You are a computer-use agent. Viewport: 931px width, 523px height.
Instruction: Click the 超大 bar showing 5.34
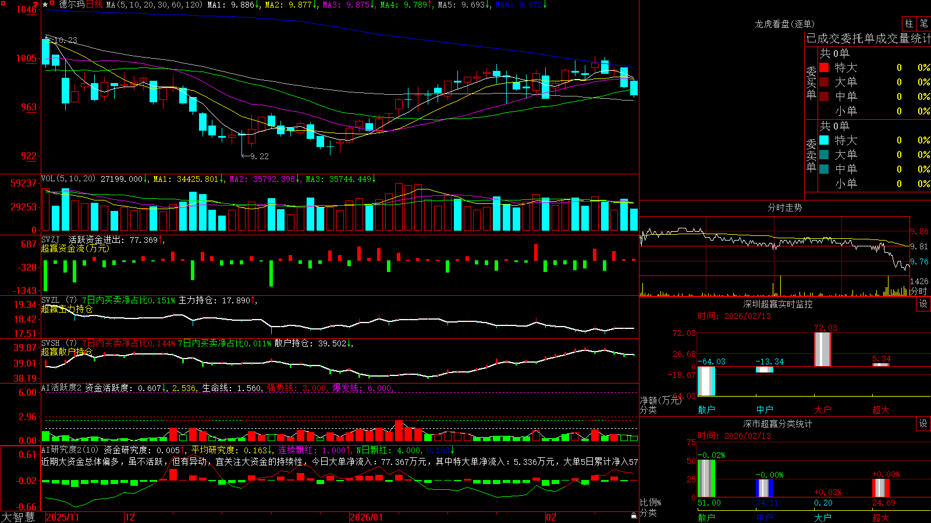point(880,364)
